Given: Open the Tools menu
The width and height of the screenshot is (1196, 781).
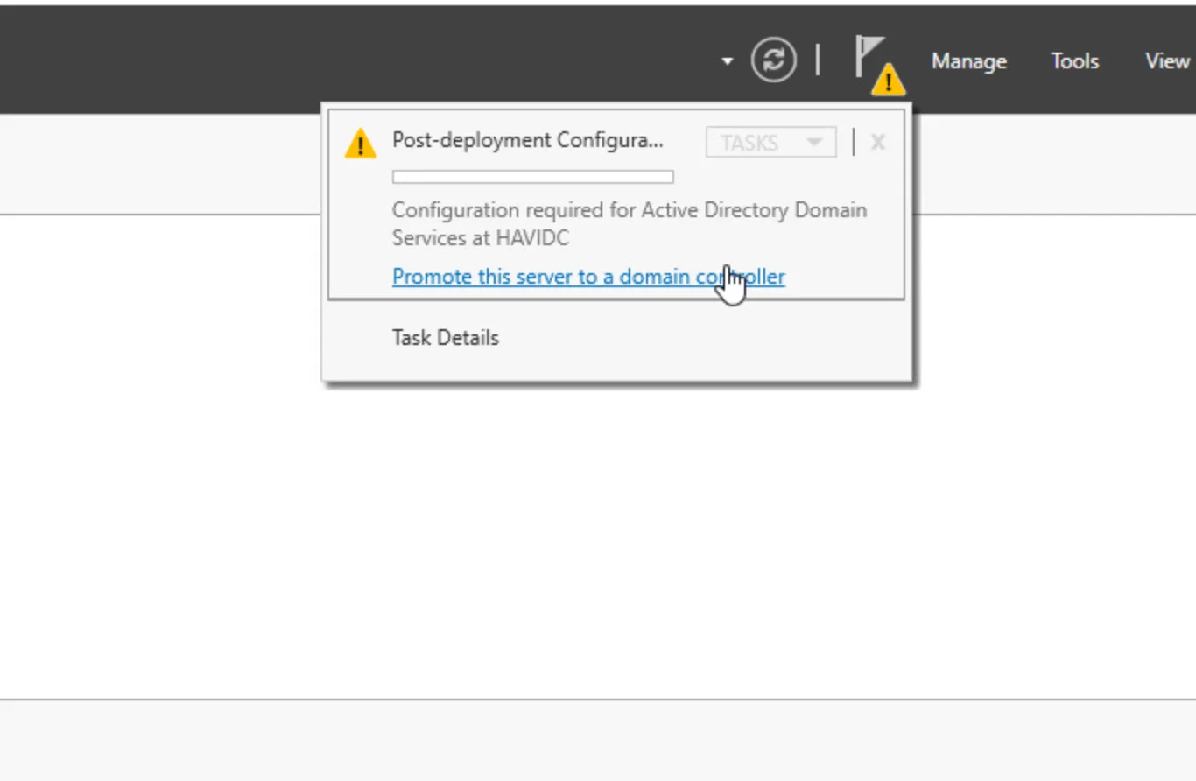Looking at the screenshot, I should 1074,60.
